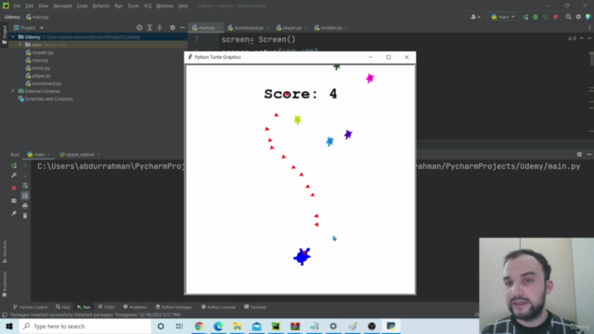Screen dimensions: 594x334
Task: Open the Find tool window
Action: pos(62,307)
